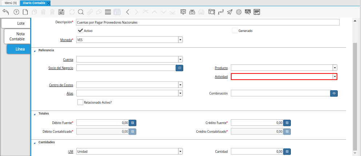Check the Generado checkbox
The width and height of the screenshot is (361, 156).
pos(234,31)
